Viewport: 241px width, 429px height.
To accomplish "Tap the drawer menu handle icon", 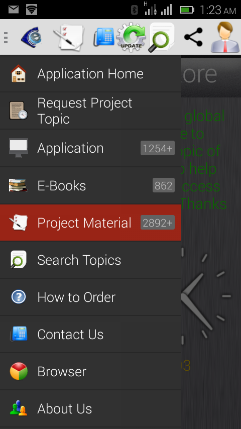I will (6, 38).
